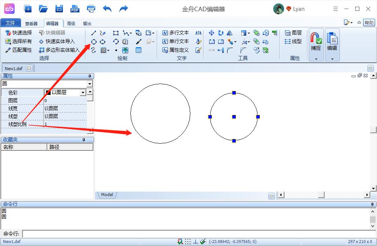Click the 帮助 help button
The height and width of the screenshot is (246, 377).
click(369, 22)
